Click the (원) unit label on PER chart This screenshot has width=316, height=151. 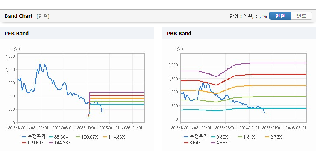click(x=16, y=49)
